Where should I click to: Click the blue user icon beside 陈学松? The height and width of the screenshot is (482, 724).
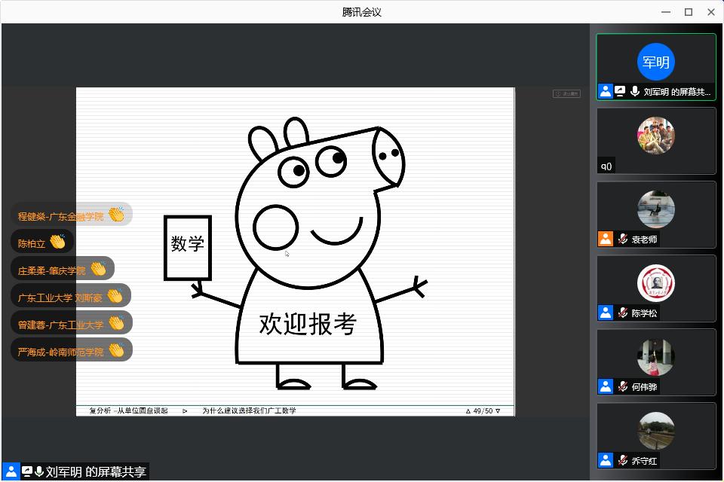(x=606, y=313)
